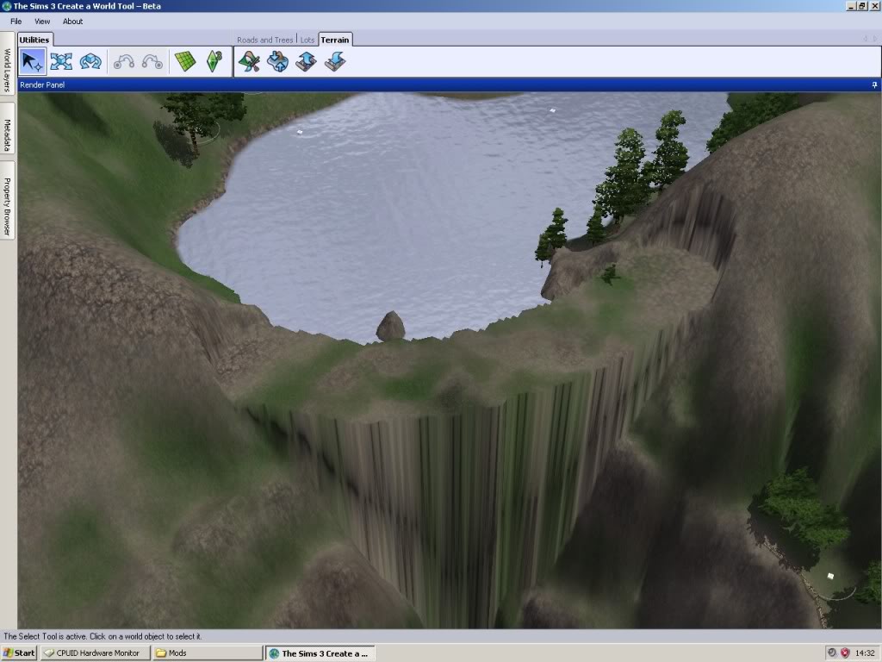Screen dimensions: 882x662
Task: Click the 14:32 taskbar clock
Action: 865,653
